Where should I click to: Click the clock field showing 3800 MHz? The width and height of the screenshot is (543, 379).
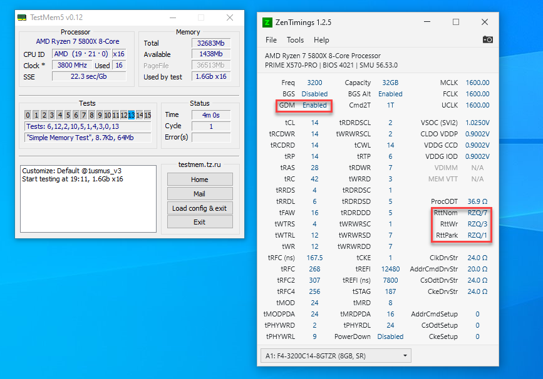pos(71,65)
